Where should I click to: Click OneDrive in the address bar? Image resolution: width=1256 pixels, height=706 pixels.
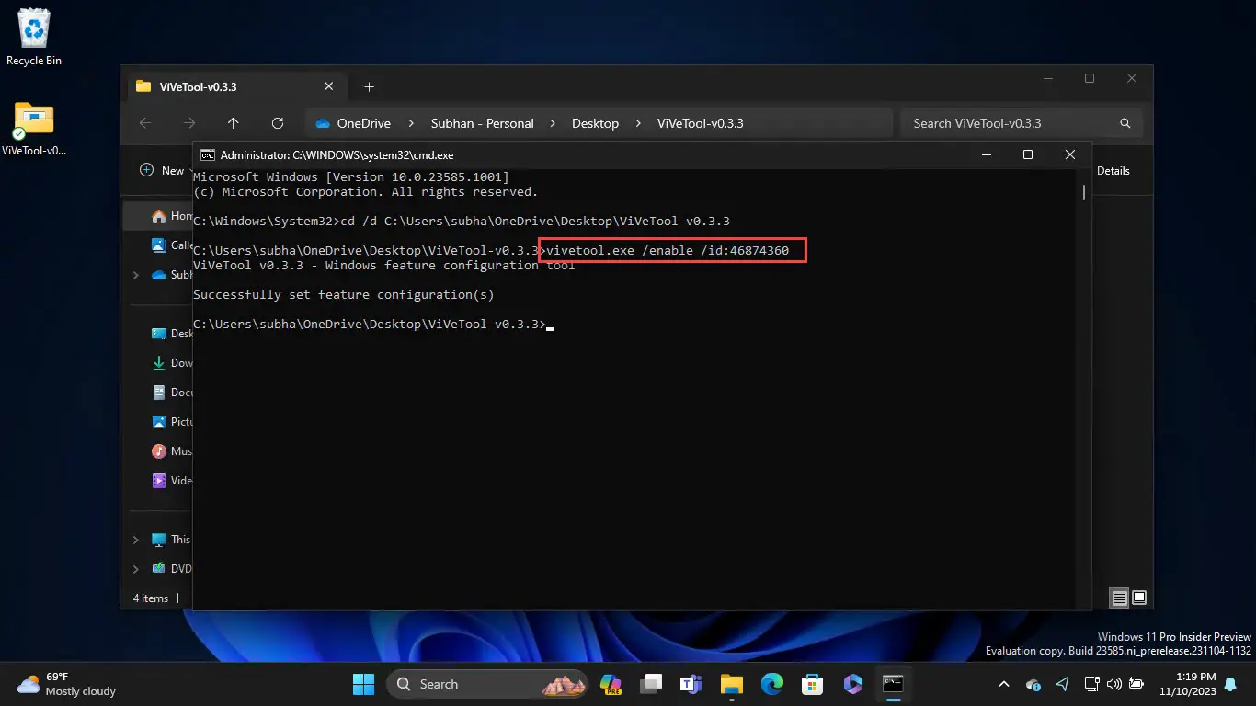(x=363, y=123)
